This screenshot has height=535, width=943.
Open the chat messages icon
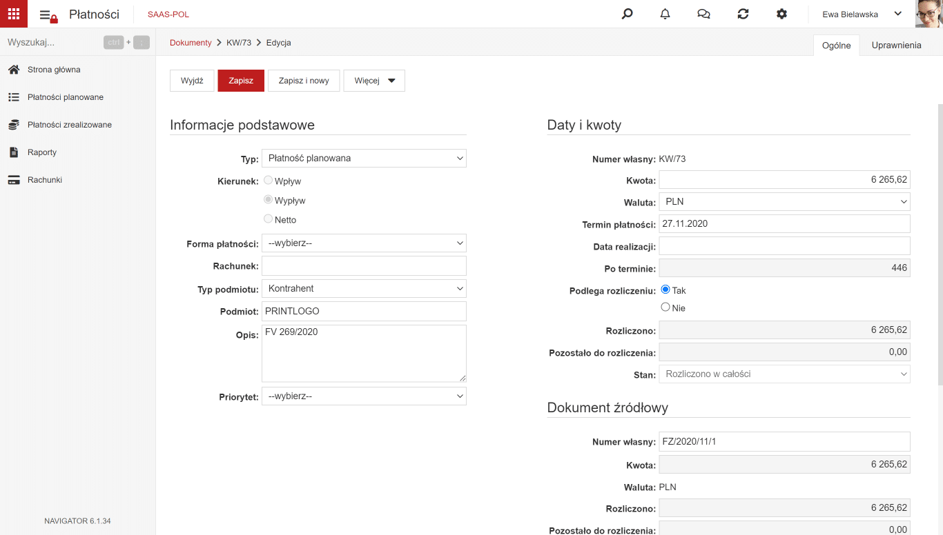[704, 14]
